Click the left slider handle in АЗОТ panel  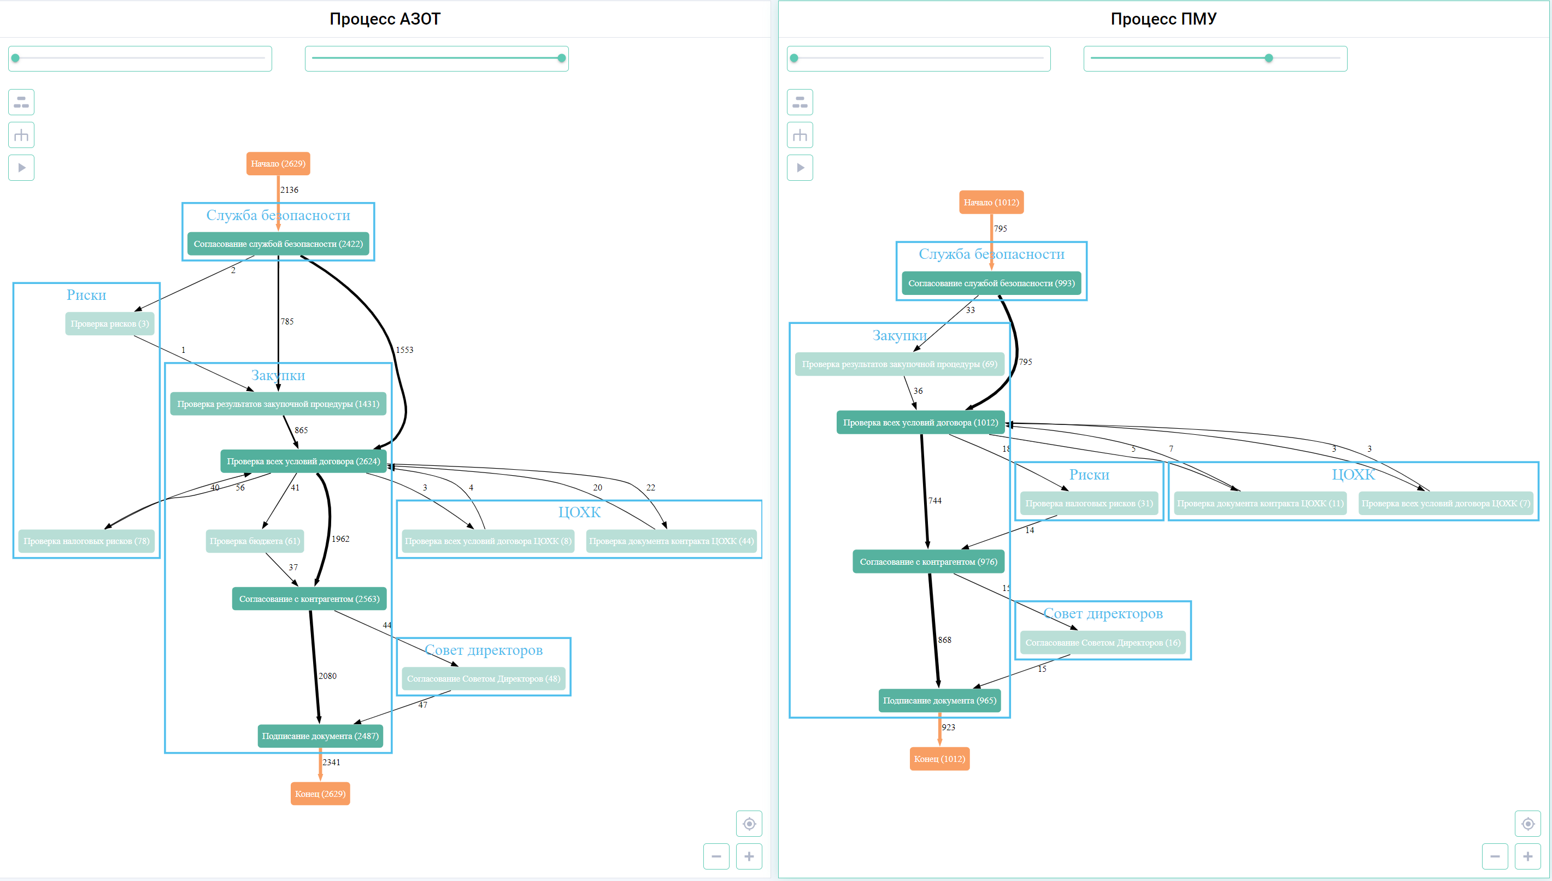pyautogui.click(x=16, y=58)
